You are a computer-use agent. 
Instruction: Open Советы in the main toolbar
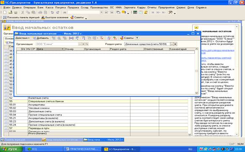point(77,18)
